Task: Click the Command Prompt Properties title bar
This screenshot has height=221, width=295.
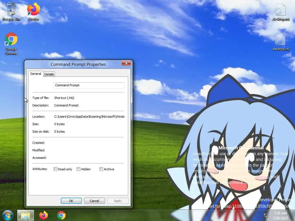Action: 78,64
